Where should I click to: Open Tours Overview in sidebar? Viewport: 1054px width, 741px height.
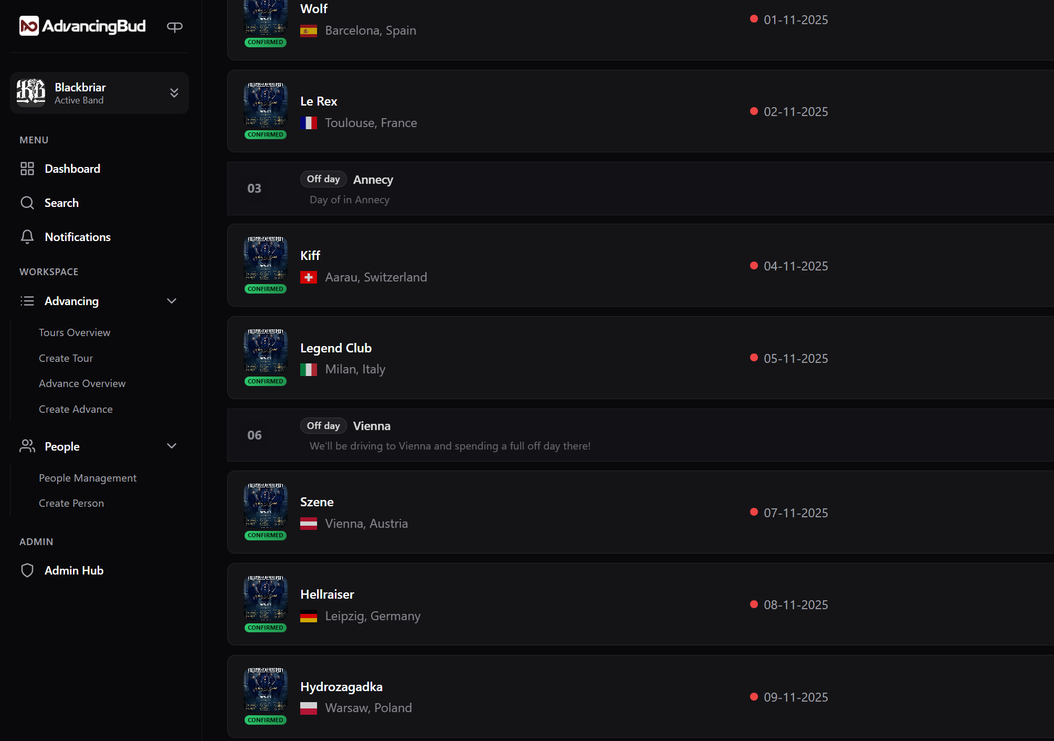pos(75,332)
